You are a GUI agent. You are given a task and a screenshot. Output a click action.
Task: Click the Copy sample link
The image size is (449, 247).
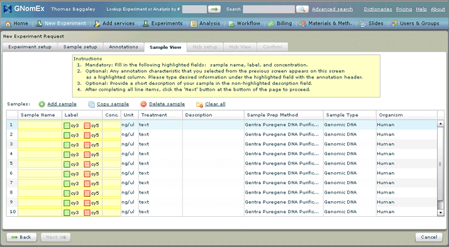(113, 104)
